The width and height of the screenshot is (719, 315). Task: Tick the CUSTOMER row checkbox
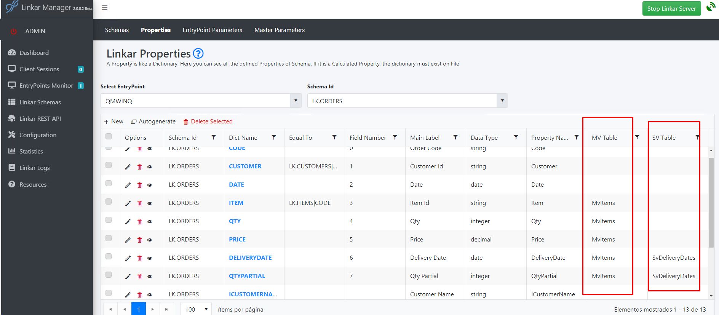[109, 165]
